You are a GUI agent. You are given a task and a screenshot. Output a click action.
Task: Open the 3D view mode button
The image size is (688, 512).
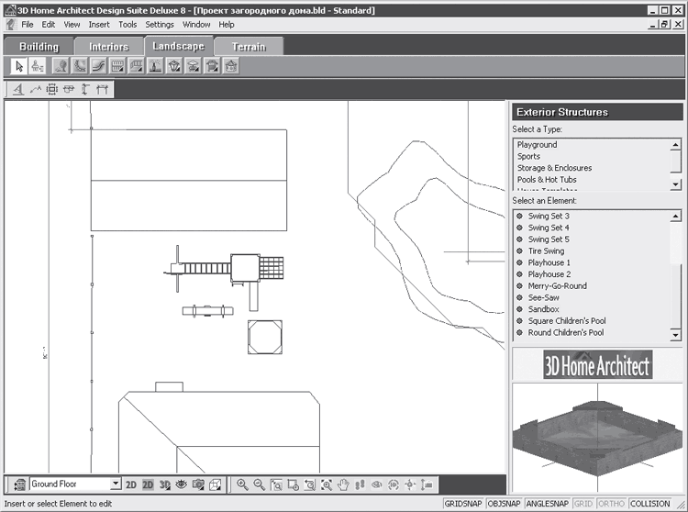[x=164, y=484]
